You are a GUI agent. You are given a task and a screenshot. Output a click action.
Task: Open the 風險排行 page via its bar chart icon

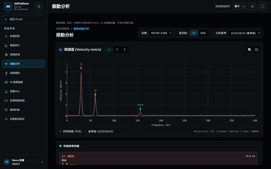pyautogui.click(x=6, y=45)
